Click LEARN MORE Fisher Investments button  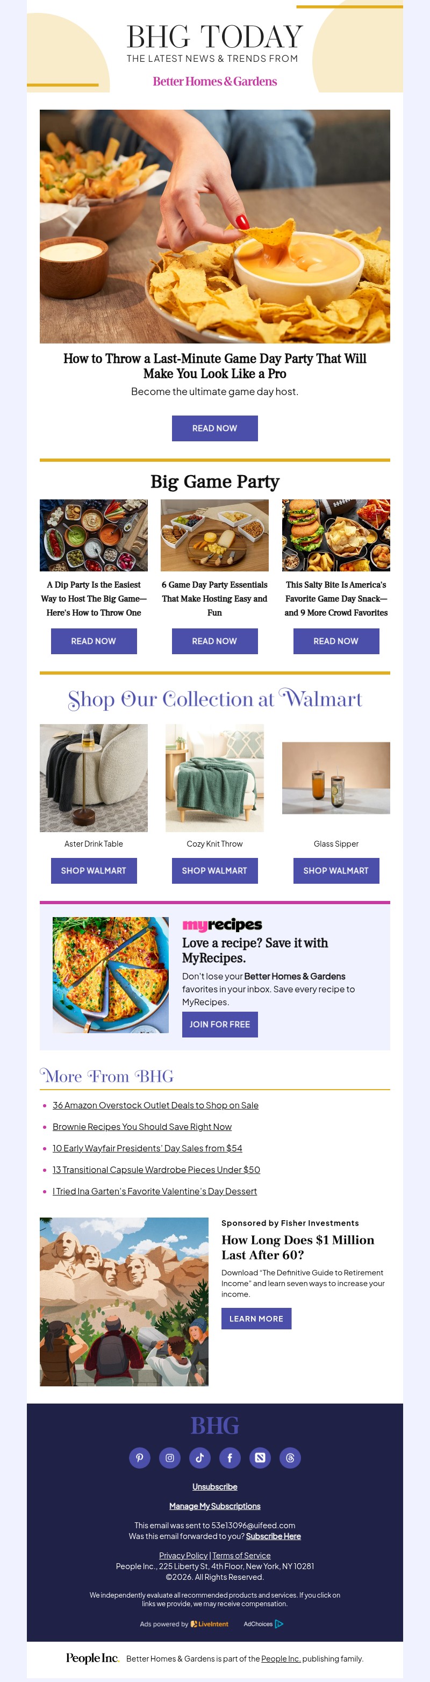coord(256,1318)
